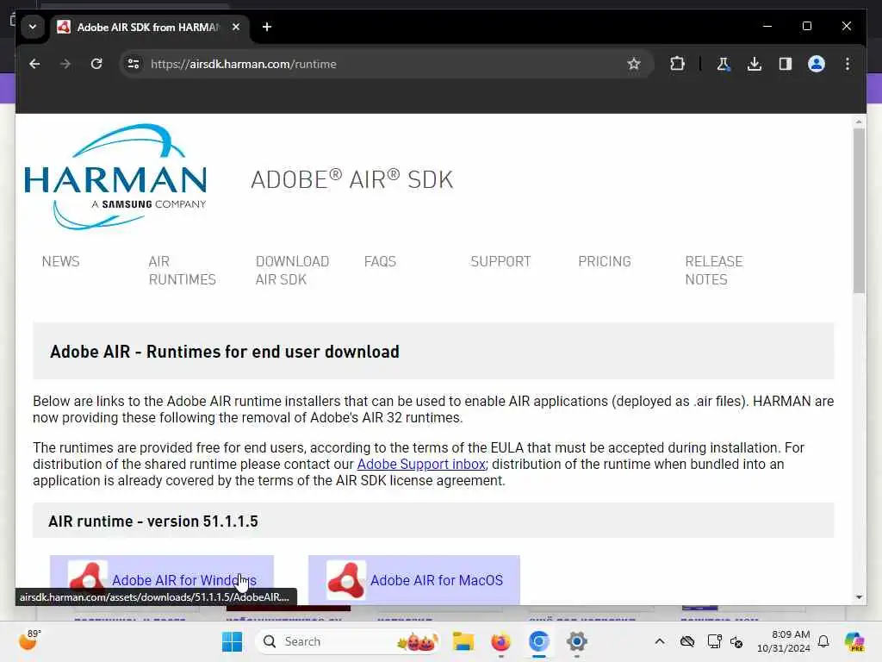Image resolution: width=882 pixels, height=662 pixels.
Task: Open the browser Downloads icon
Action: (755, 64)
